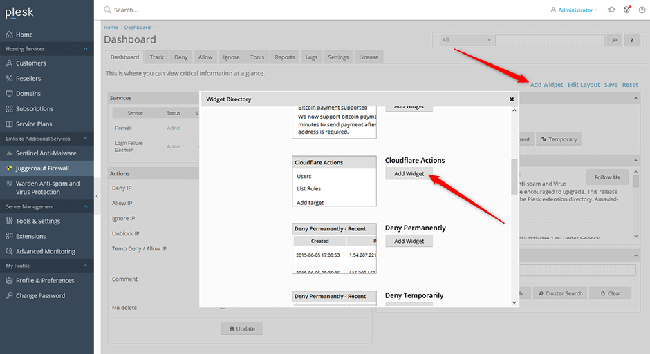The image size is (650, 354).
Task: Open Domains via its monitor icon
Action: tap(9, 93)
